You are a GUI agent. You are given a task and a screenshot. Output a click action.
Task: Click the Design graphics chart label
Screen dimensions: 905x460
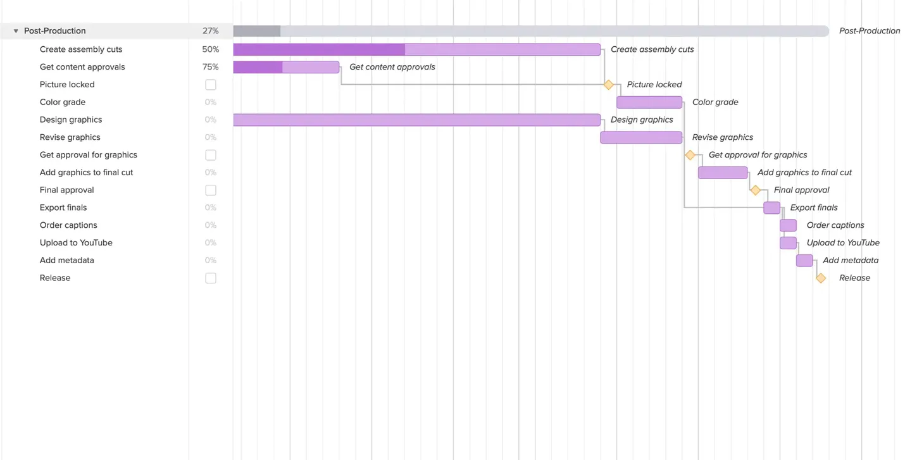pyautogui.click(x=642, y=120)
